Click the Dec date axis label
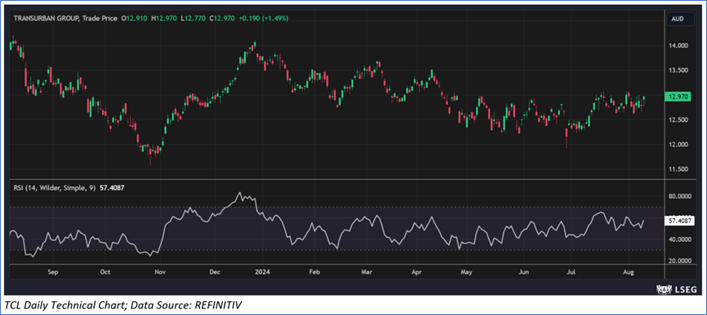 tap(215, 273)
